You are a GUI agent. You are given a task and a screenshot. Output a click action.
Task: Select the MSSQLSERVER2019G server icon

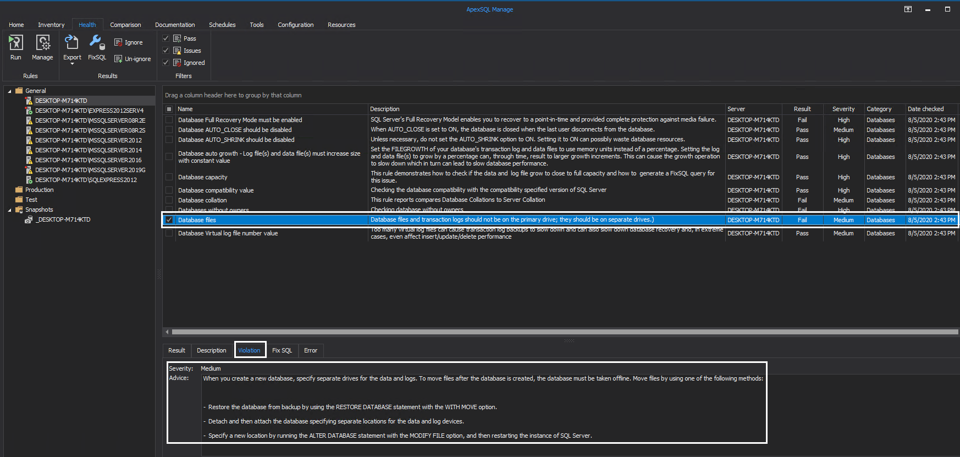pos(29,170)
